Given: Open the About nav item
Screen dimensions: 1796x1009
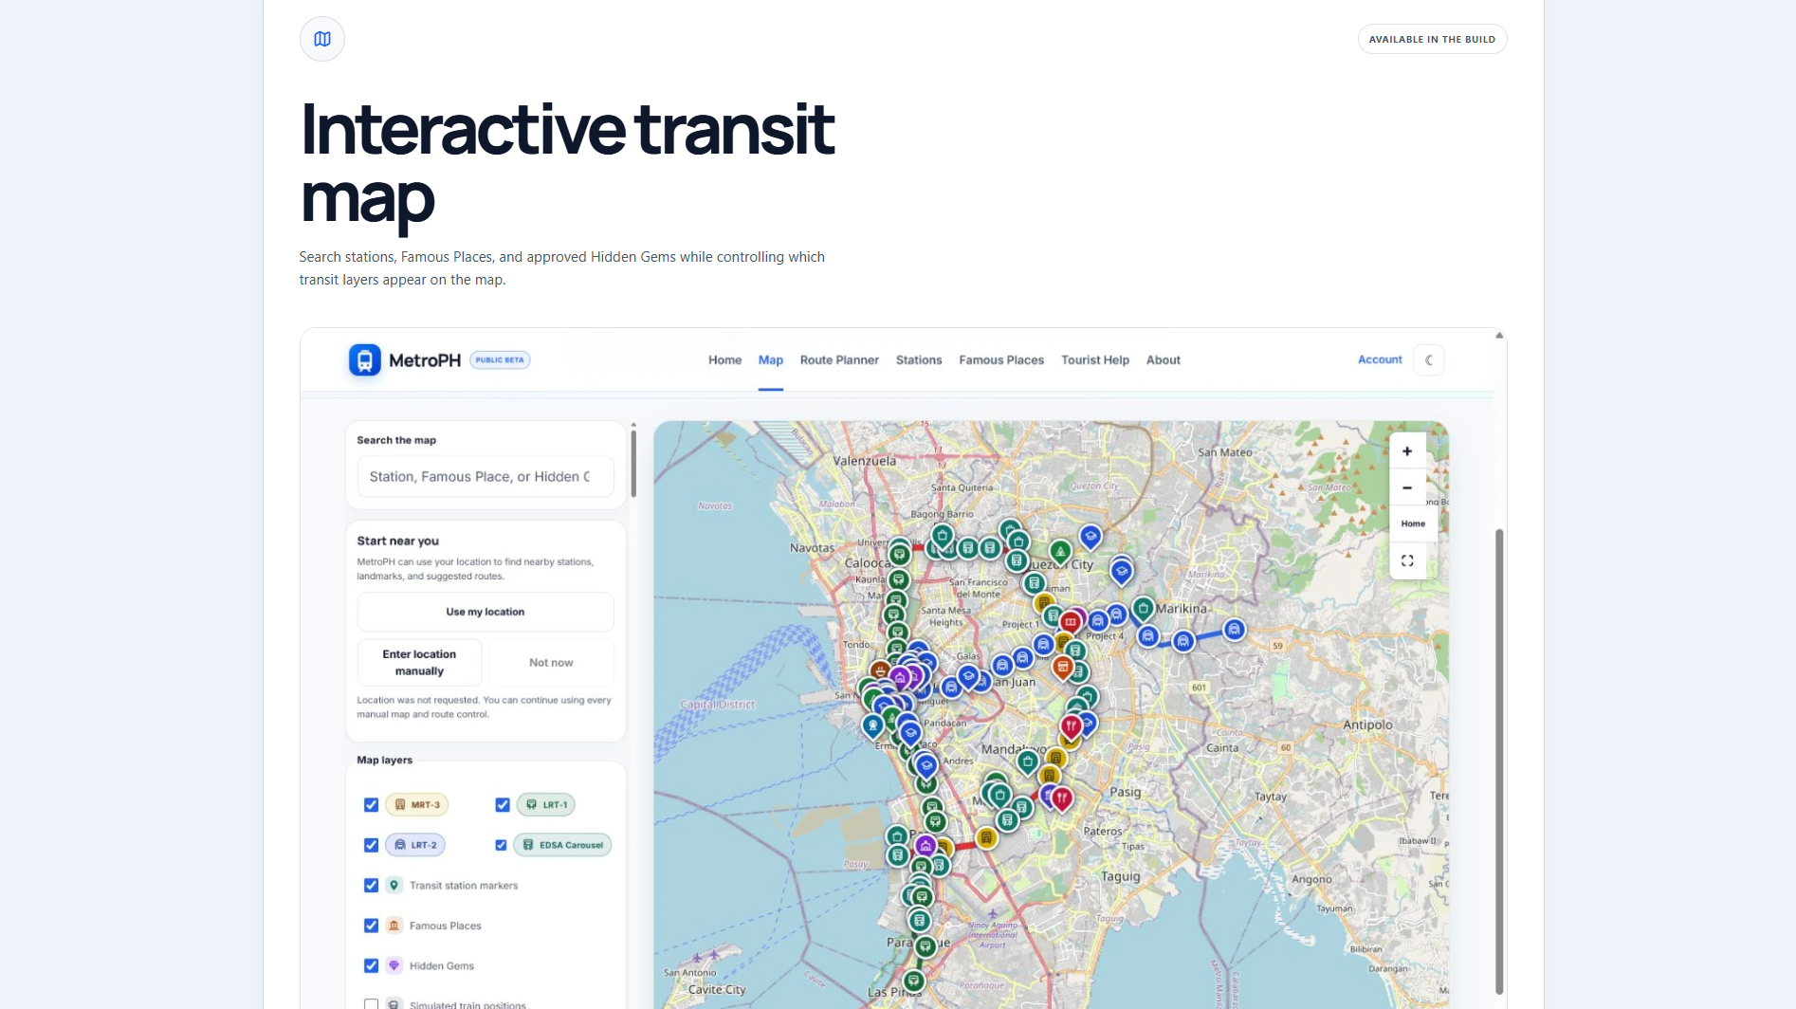Looking at the screenshot, I should [x=1164, y=360].
